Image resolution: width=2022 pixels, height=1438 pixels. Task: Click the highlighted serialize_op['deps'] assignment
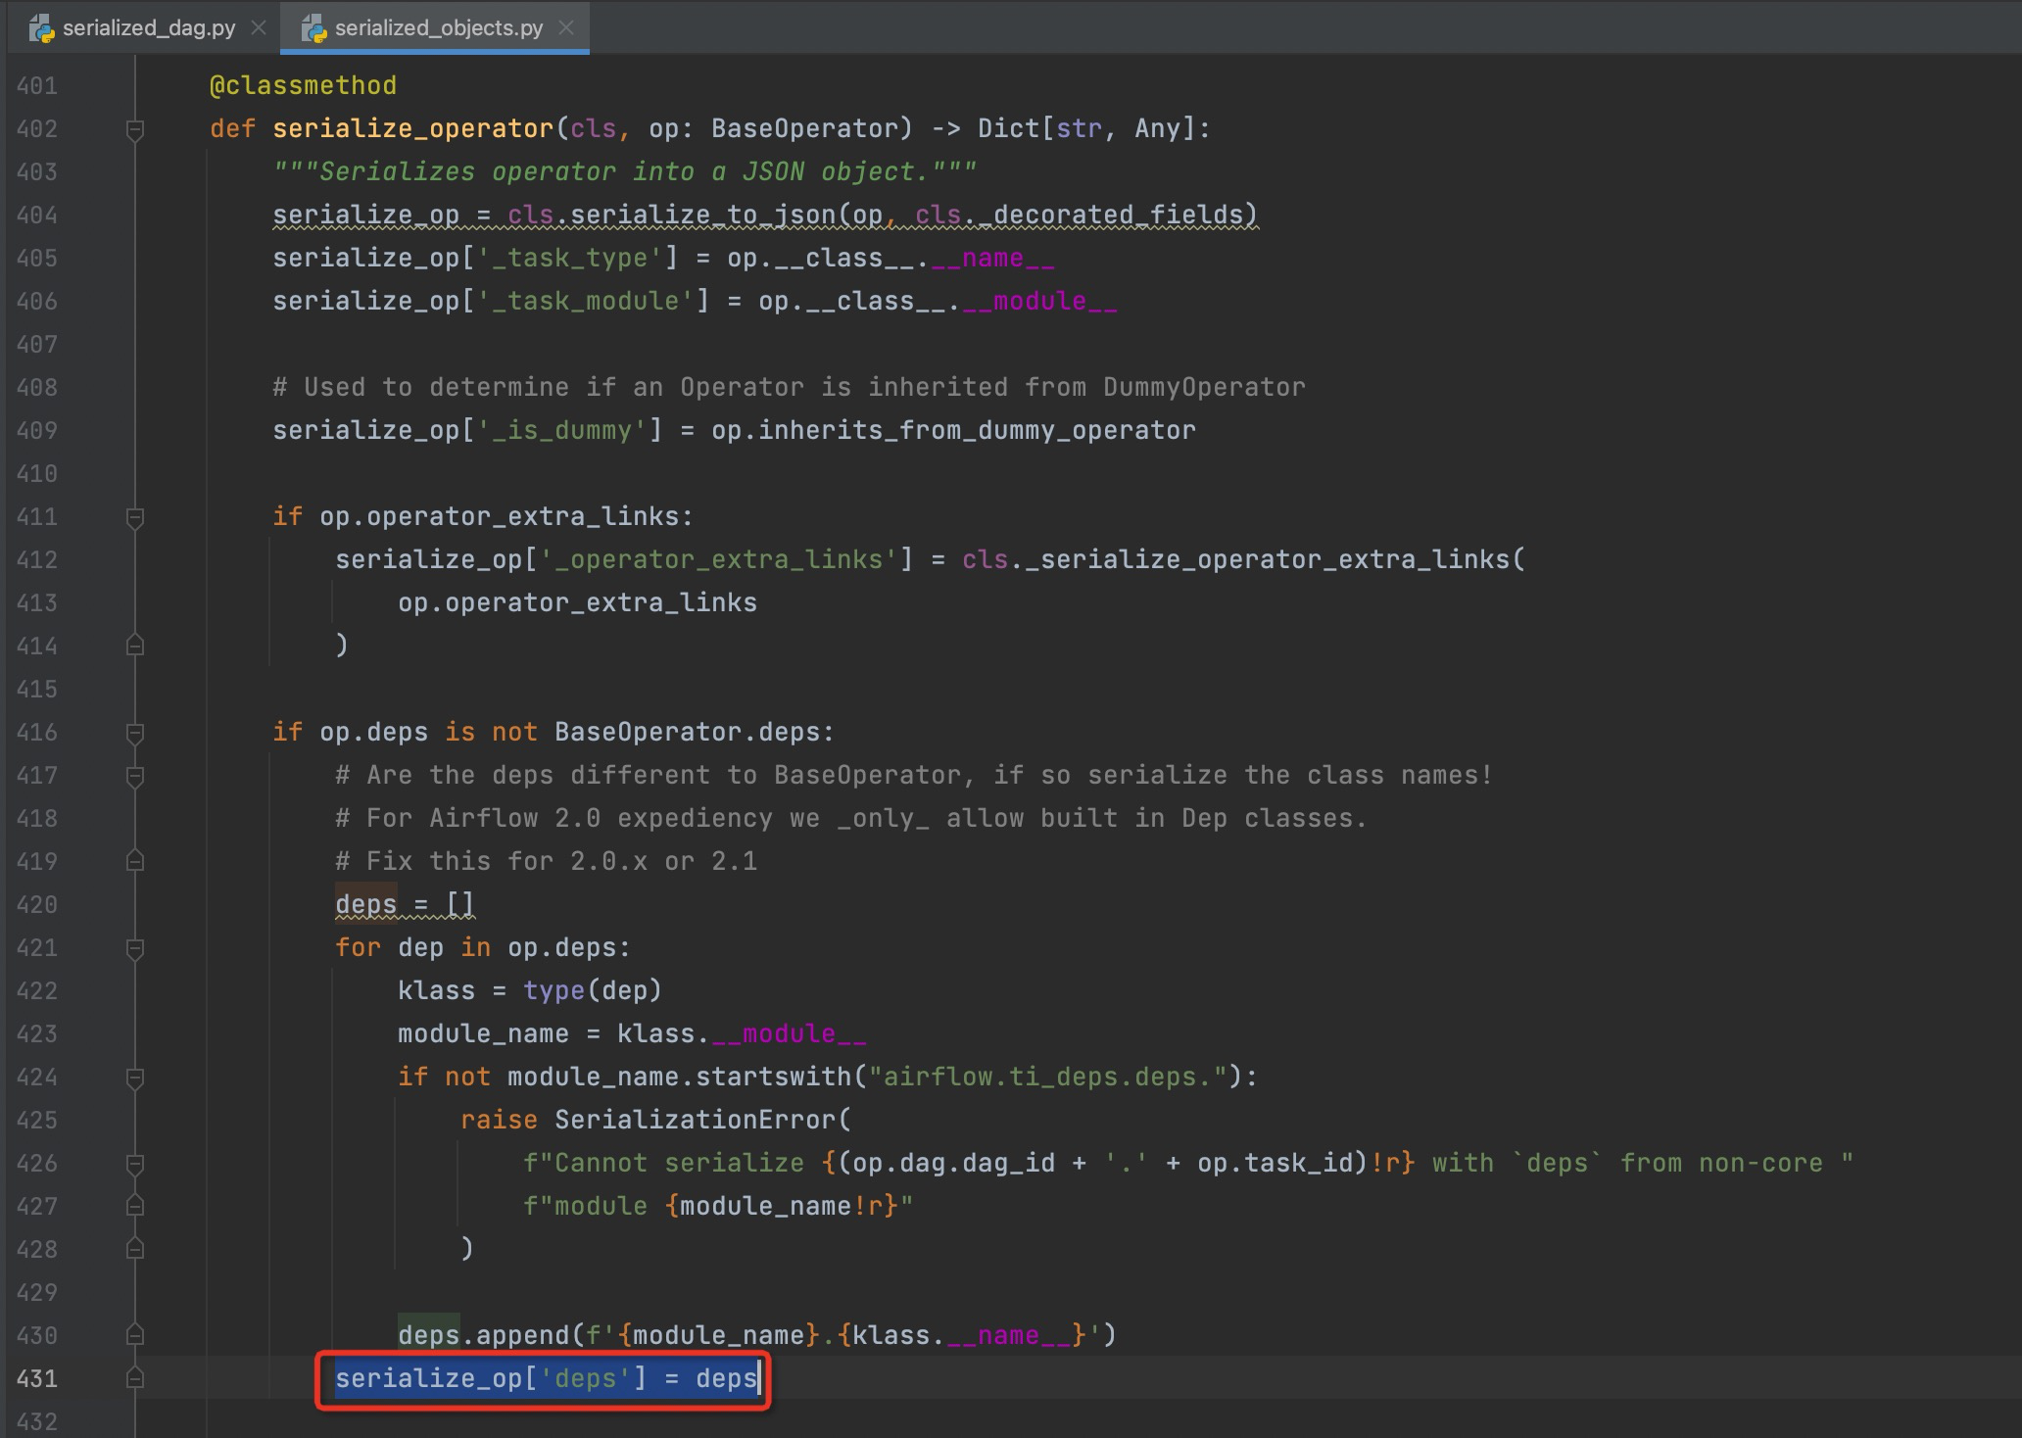(545, 1379)
